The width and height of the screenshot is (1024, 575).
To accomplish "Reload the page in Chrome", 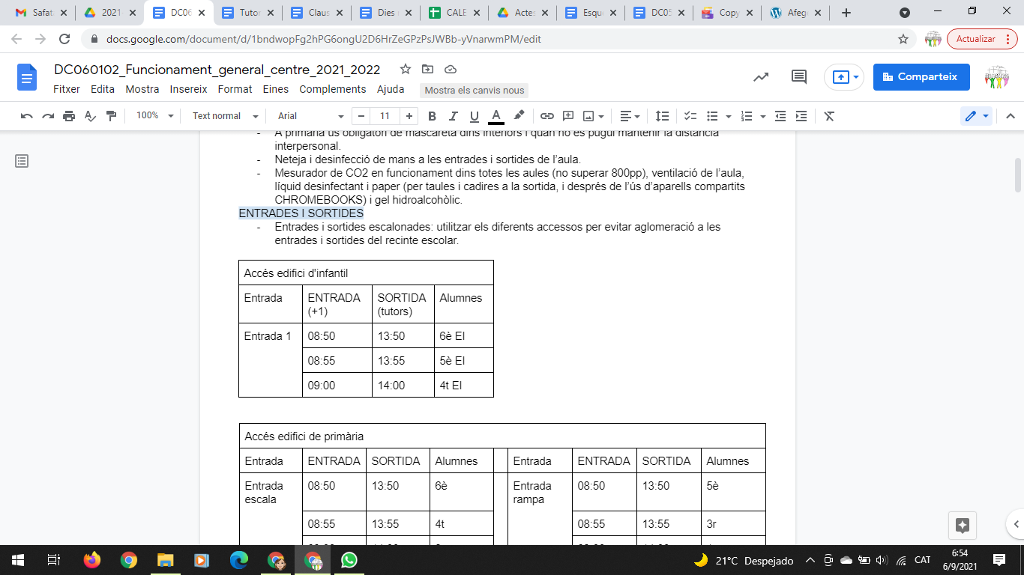I will coord(64,39).
